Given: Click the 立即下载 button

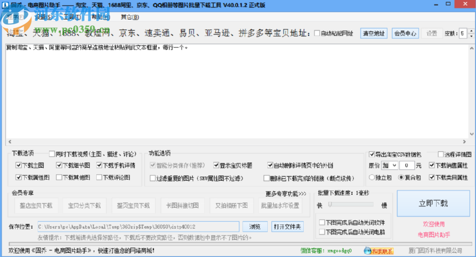Looking at the screenshot, I should click(x=433, y=203).
